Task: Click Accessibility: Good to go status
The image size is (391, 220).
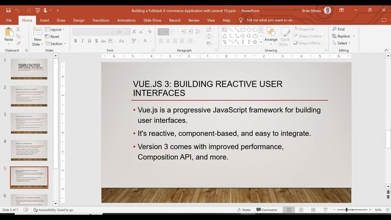Action: [x=53, y=210]
